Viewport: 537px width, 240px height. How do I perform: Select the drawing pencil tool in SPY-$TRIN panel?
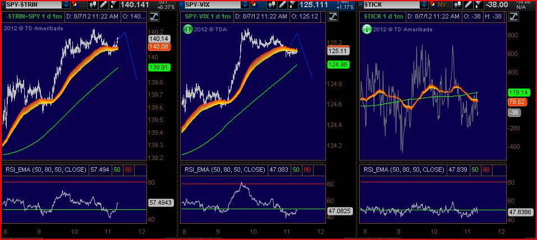(102, 4)
